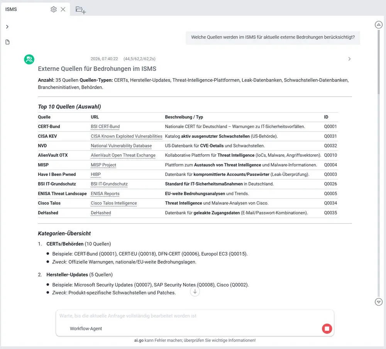Open AlienVault Open Threat Exchange link
Viewport: 386px width, 349px height.
[x=123, y=155]
